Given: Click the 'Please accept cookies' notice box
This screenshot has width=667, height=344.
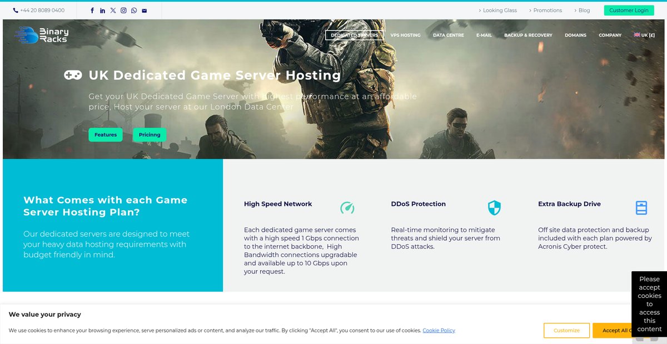Looking at the screenshot, I should [649, 304].
